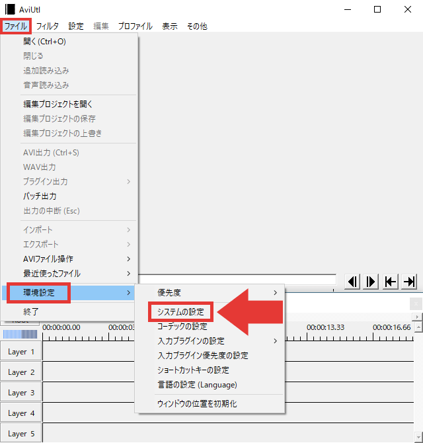Open the その他 menu
This screenshot has height=443, width=423.
coord(197,26)
